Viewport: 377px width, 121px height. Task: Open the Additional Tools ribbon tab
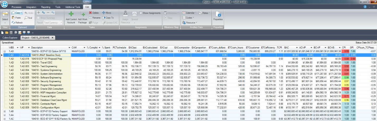[73, 7]
